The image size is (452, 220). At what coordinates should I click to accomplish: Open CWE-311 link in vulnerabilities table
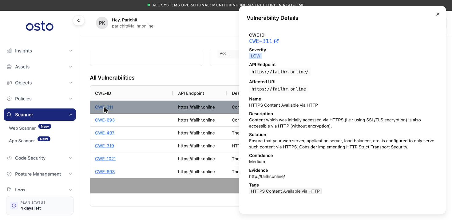[104, 107]
